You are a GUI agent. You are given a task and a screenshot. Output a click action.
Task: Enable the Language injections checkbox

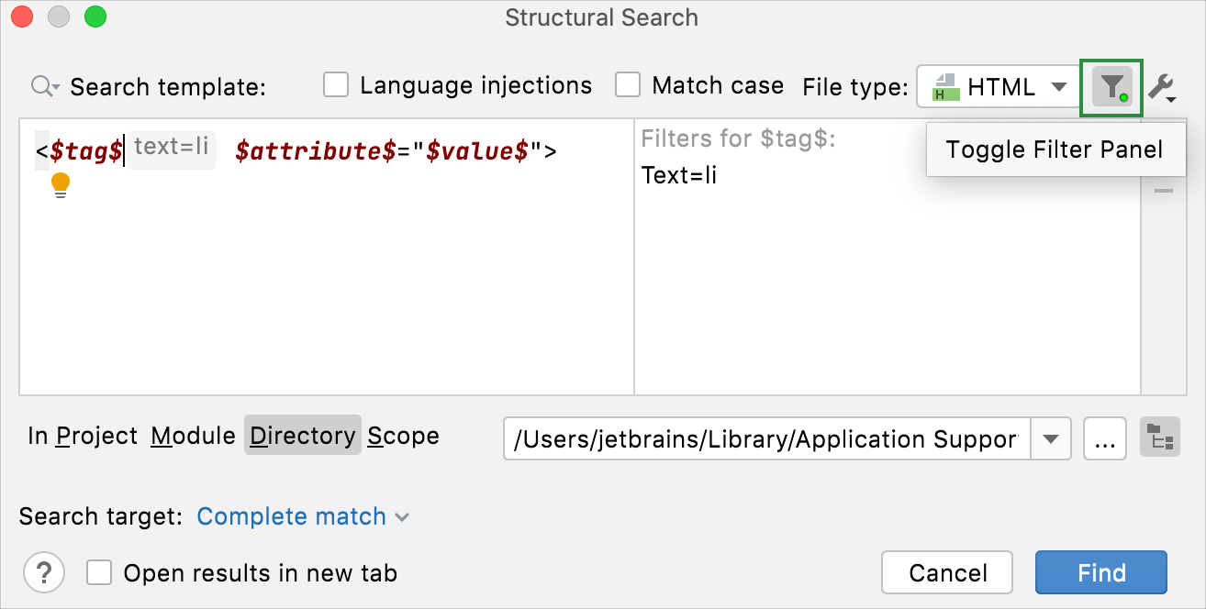click(x=336, y=84)
